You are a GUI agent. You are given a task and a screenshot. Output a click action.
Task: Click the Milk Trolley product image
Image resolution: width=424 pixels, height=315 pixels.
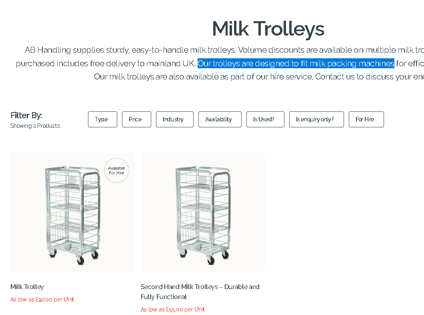72,212
